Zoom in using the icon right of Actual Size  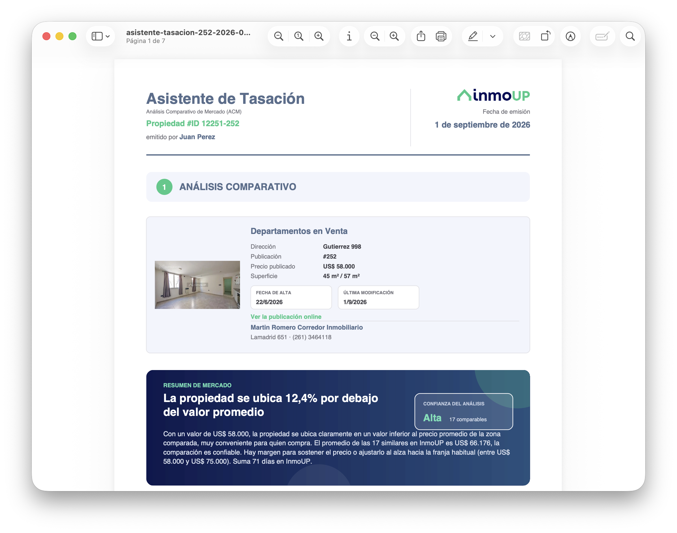(x=319, y=36)
